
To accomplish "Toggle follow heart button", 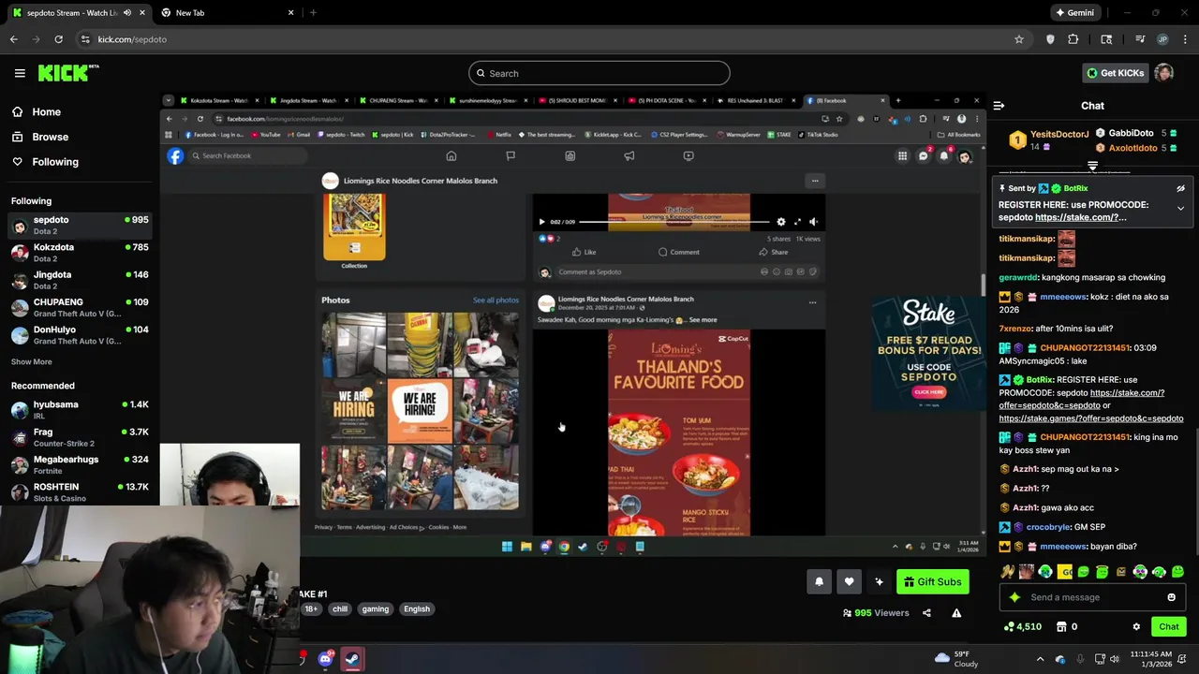I will (x=849, y=582).
